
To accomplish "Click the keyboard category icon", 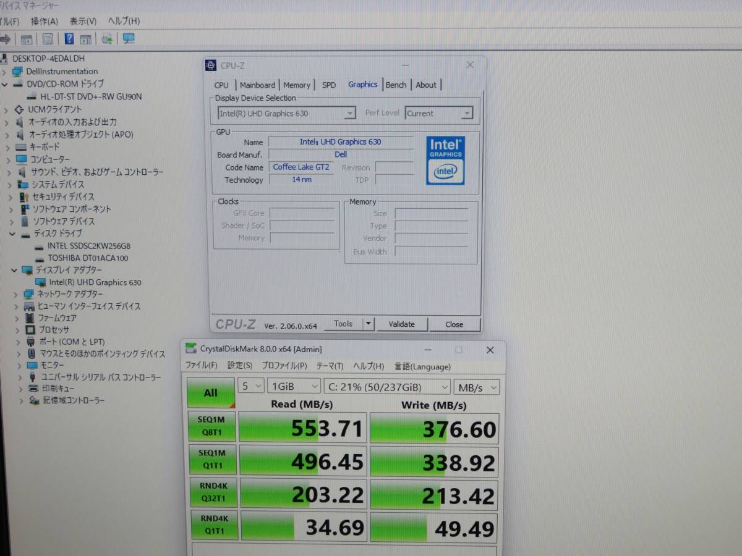I will [20, 147].
